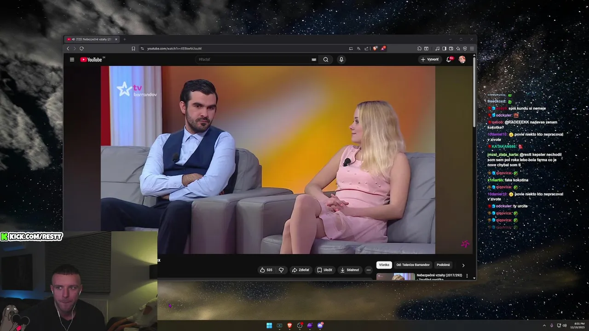Click the page vertical scrollbar
The image size is (589, 331).
pyautogui.click(x=474, y=92)
